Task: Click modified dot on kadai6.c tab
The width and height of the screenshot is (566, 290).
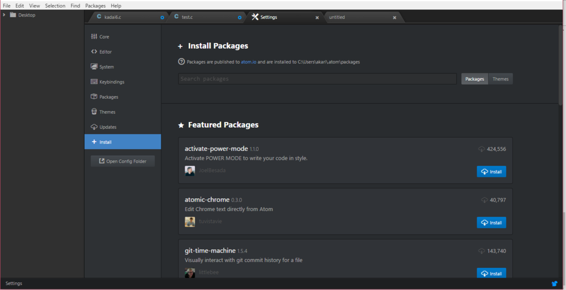Action: [x=162, y=17]
